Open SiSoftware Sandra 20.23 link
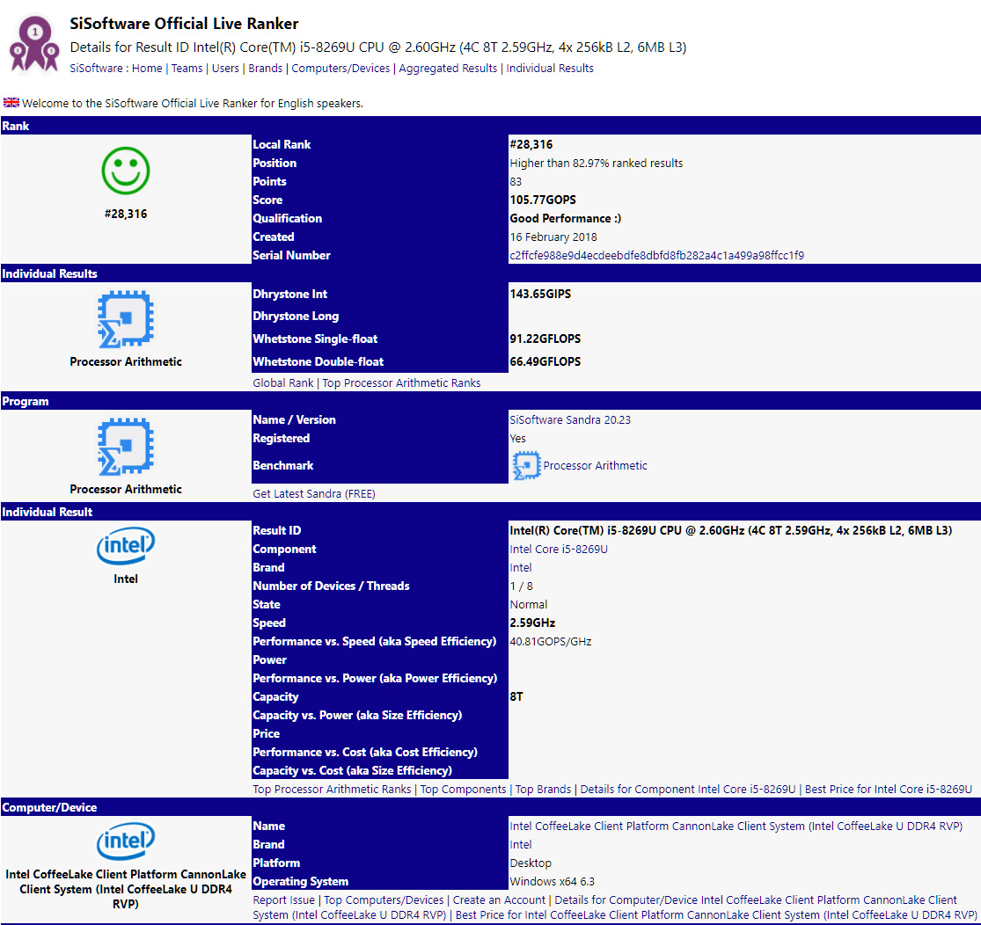 click(570, 419)
